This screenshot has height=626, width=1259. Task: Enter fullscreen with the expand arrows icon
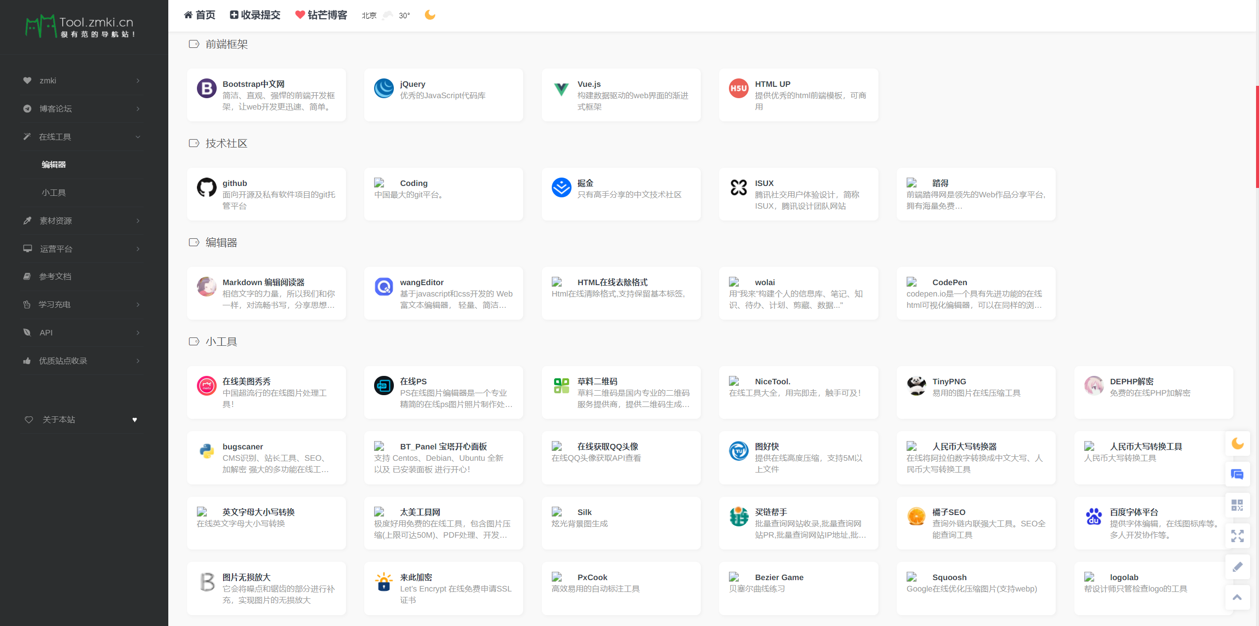point(1237,536)
